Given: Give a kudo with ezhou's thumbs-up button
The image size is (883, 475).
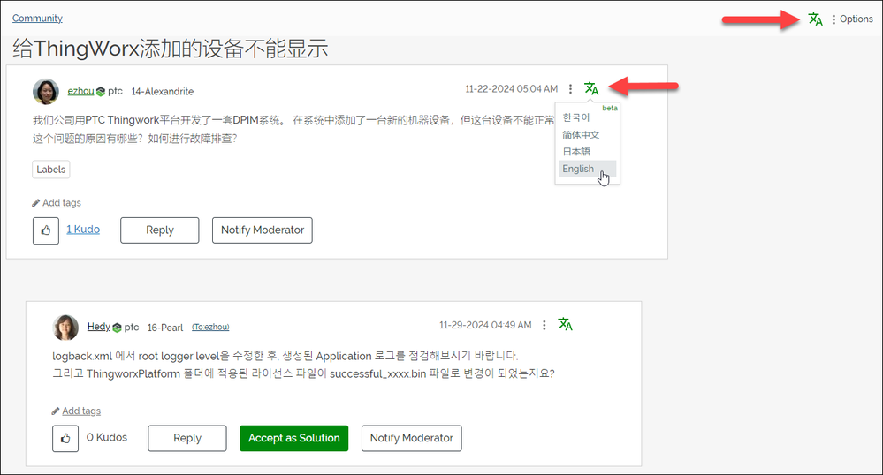Looking at the screenshot, I should 46,230.
